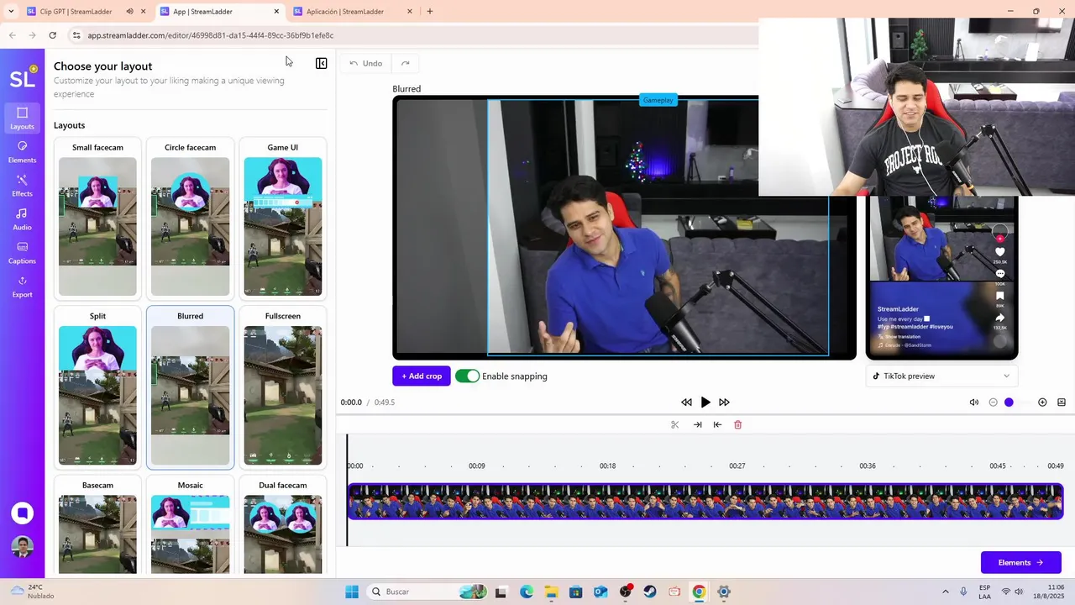Open File Explorer from taskbar
The height and width of the screenshot is (605, 1075).
pos(551,592)
